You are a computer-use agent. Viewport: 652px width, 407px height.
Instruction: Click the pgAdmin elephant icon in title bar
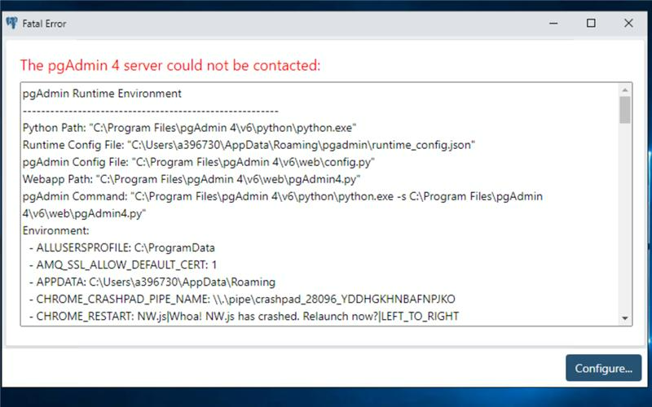tap(11, 24)
